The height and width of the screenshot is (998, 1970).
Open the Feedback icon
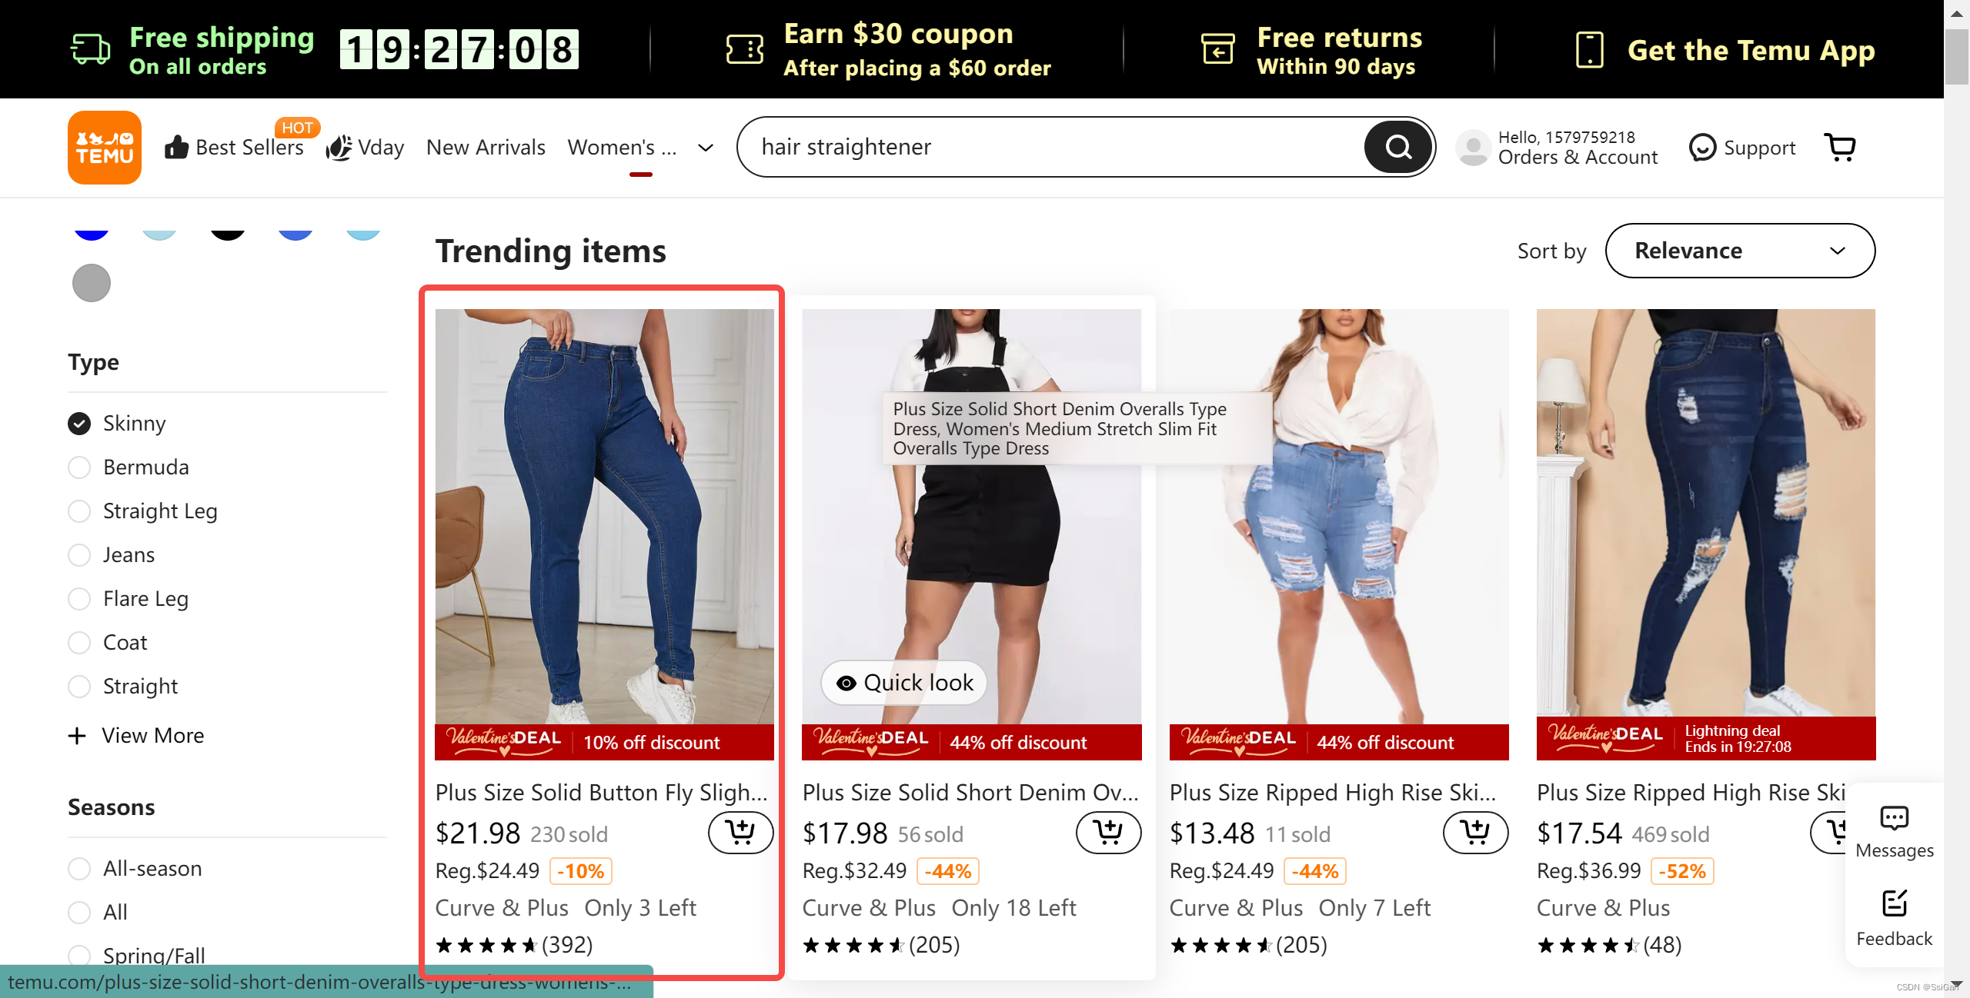(1894, 903)
